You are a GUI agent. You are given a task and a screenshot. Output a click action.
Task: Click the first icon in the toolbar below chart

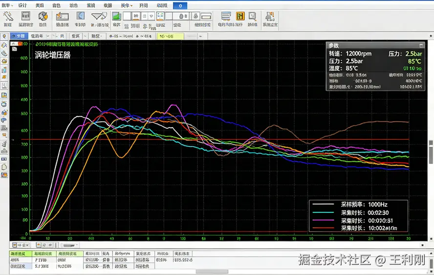click(x=15, y=245)
